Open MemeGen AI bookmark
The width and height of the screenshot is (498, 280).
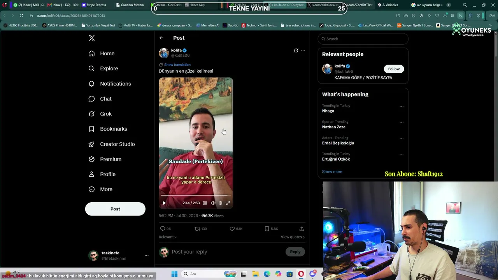point(208,25)
